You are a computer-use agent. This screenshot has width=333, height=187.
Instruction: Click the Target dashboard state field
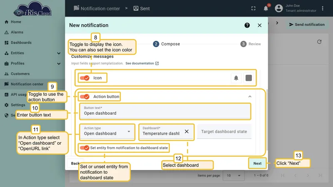point(224,131)
